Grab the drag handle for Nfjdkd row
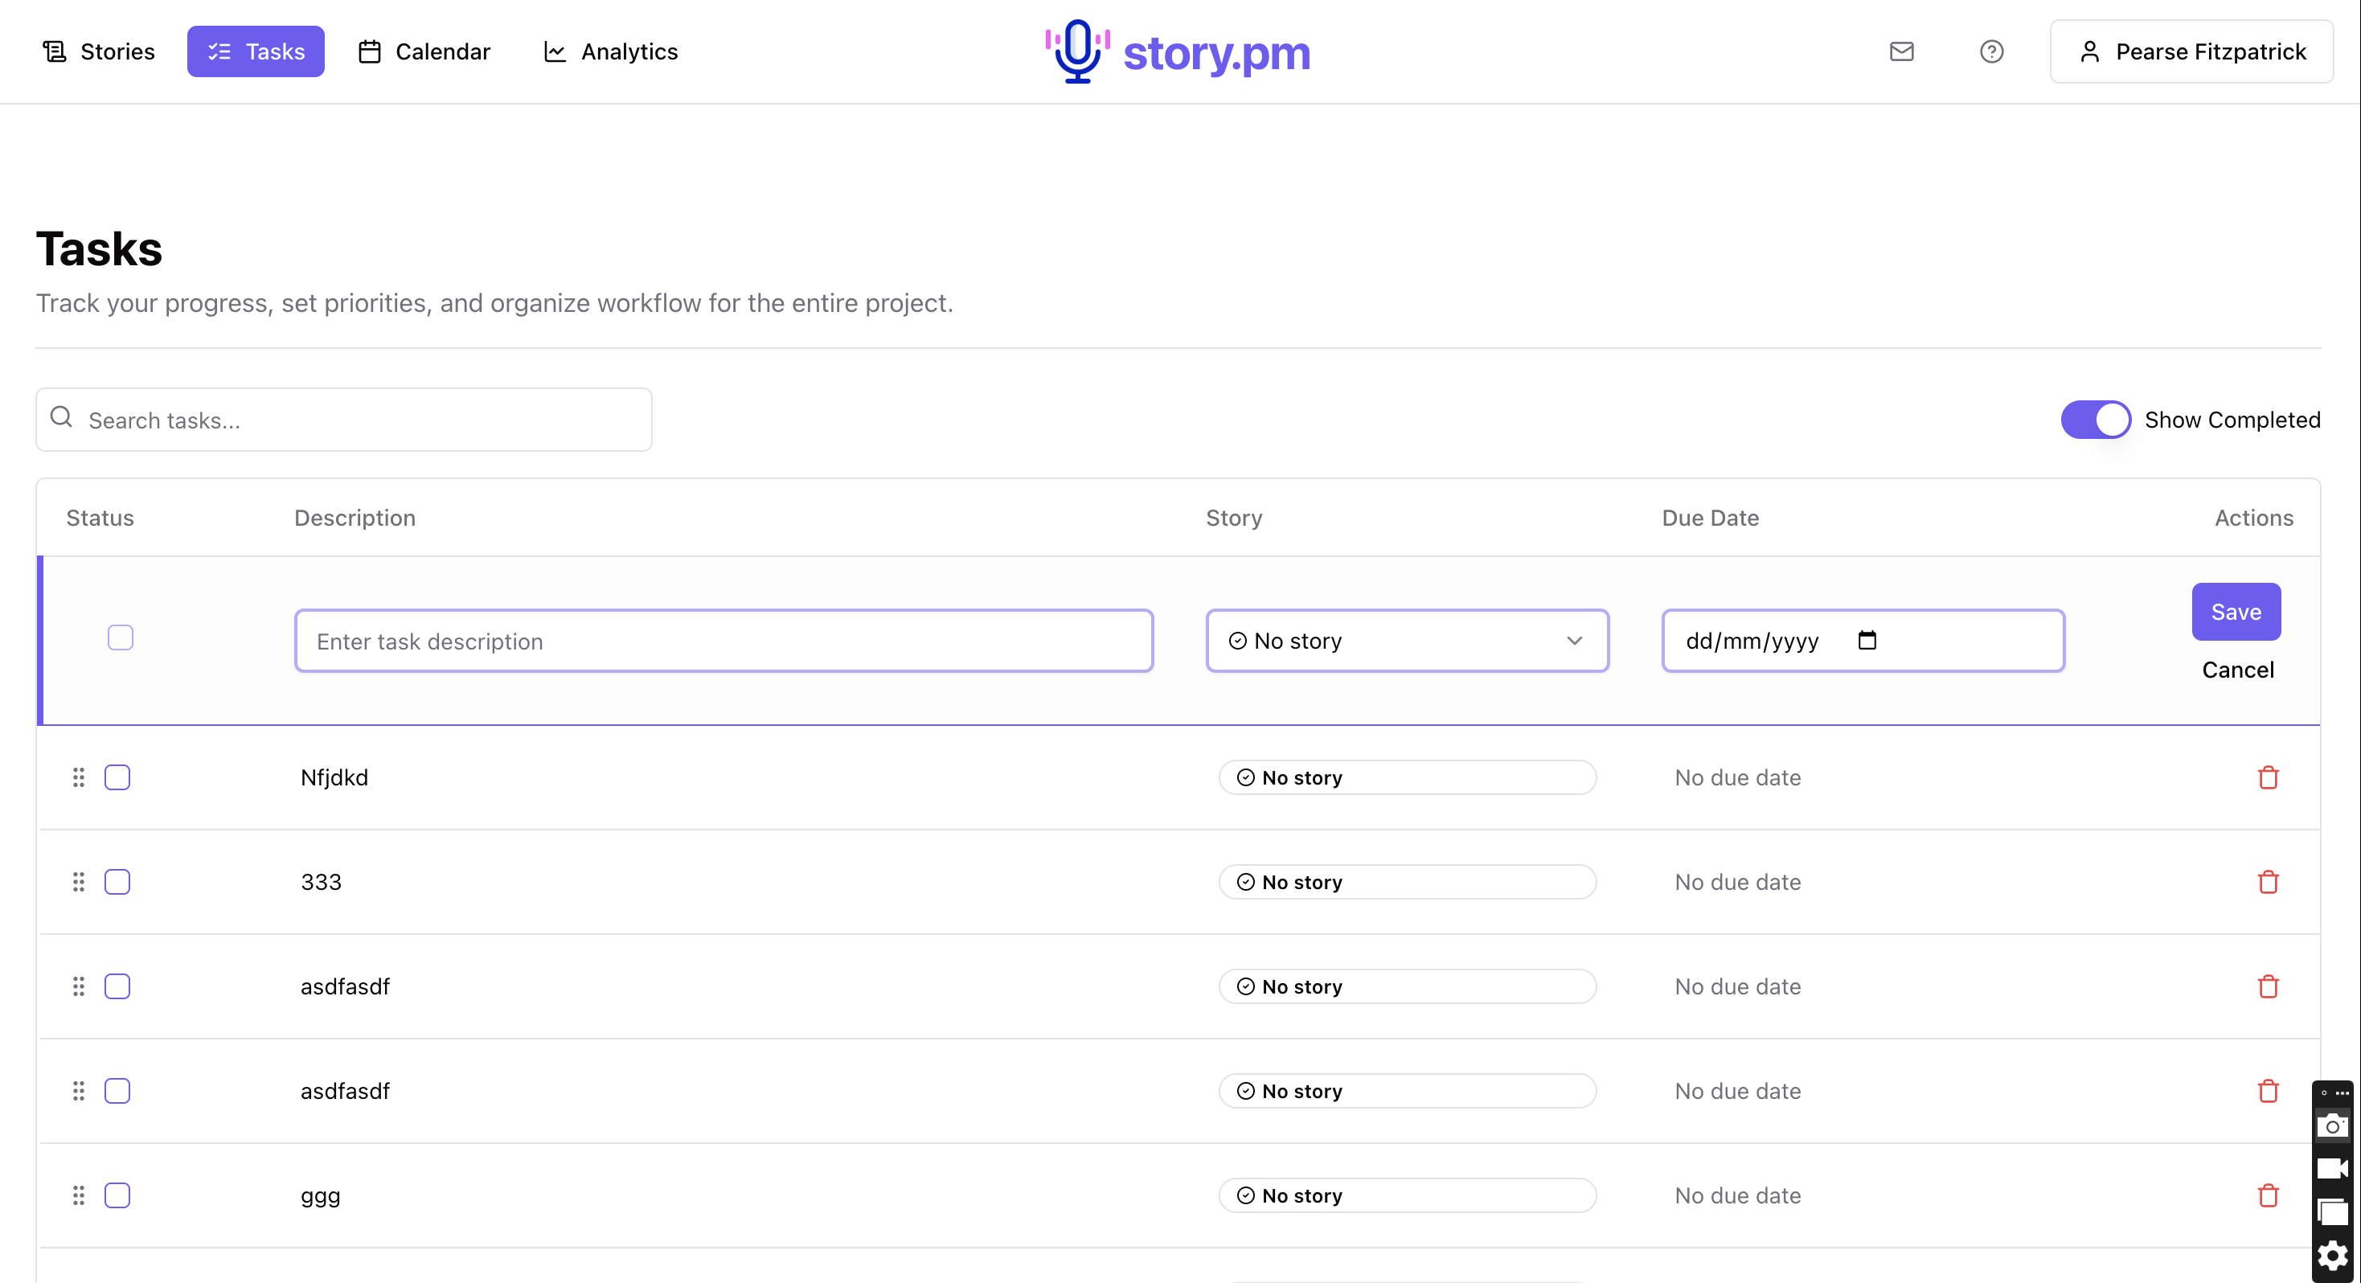Viewport: 2361px width, 1283px height. click(x=79, y=777)
